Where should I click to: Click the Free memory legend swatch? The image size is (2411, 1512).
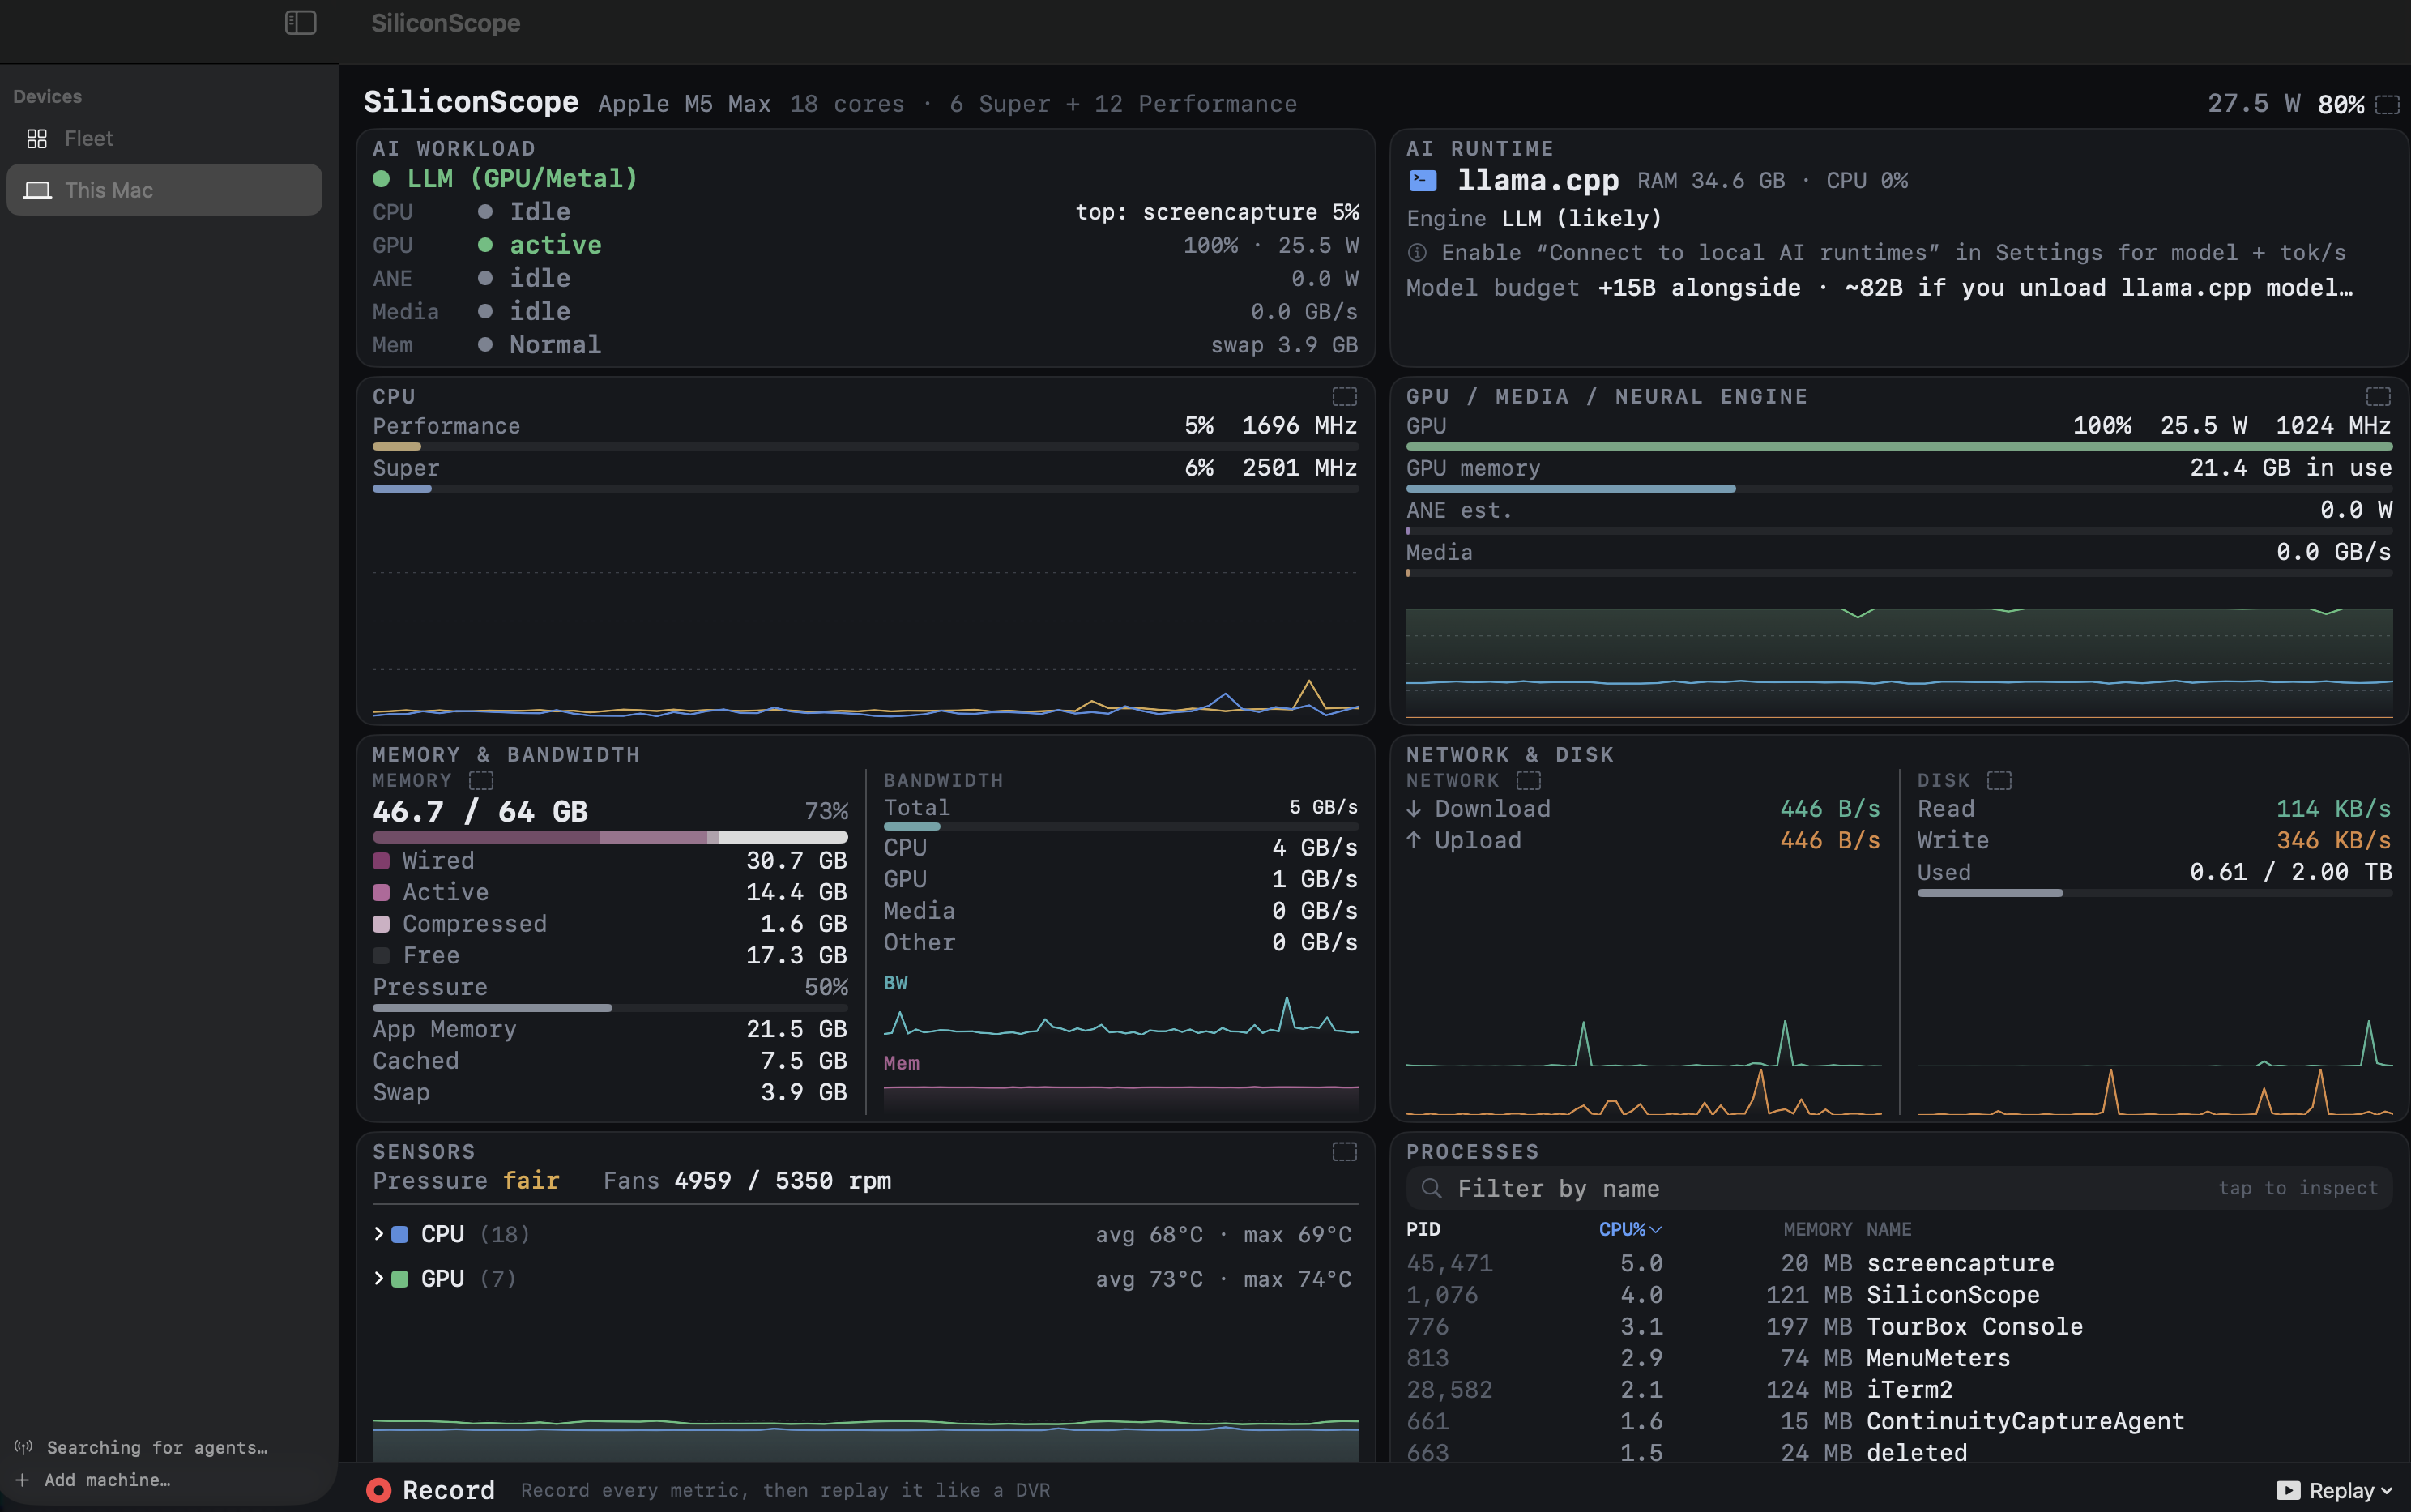381,956
